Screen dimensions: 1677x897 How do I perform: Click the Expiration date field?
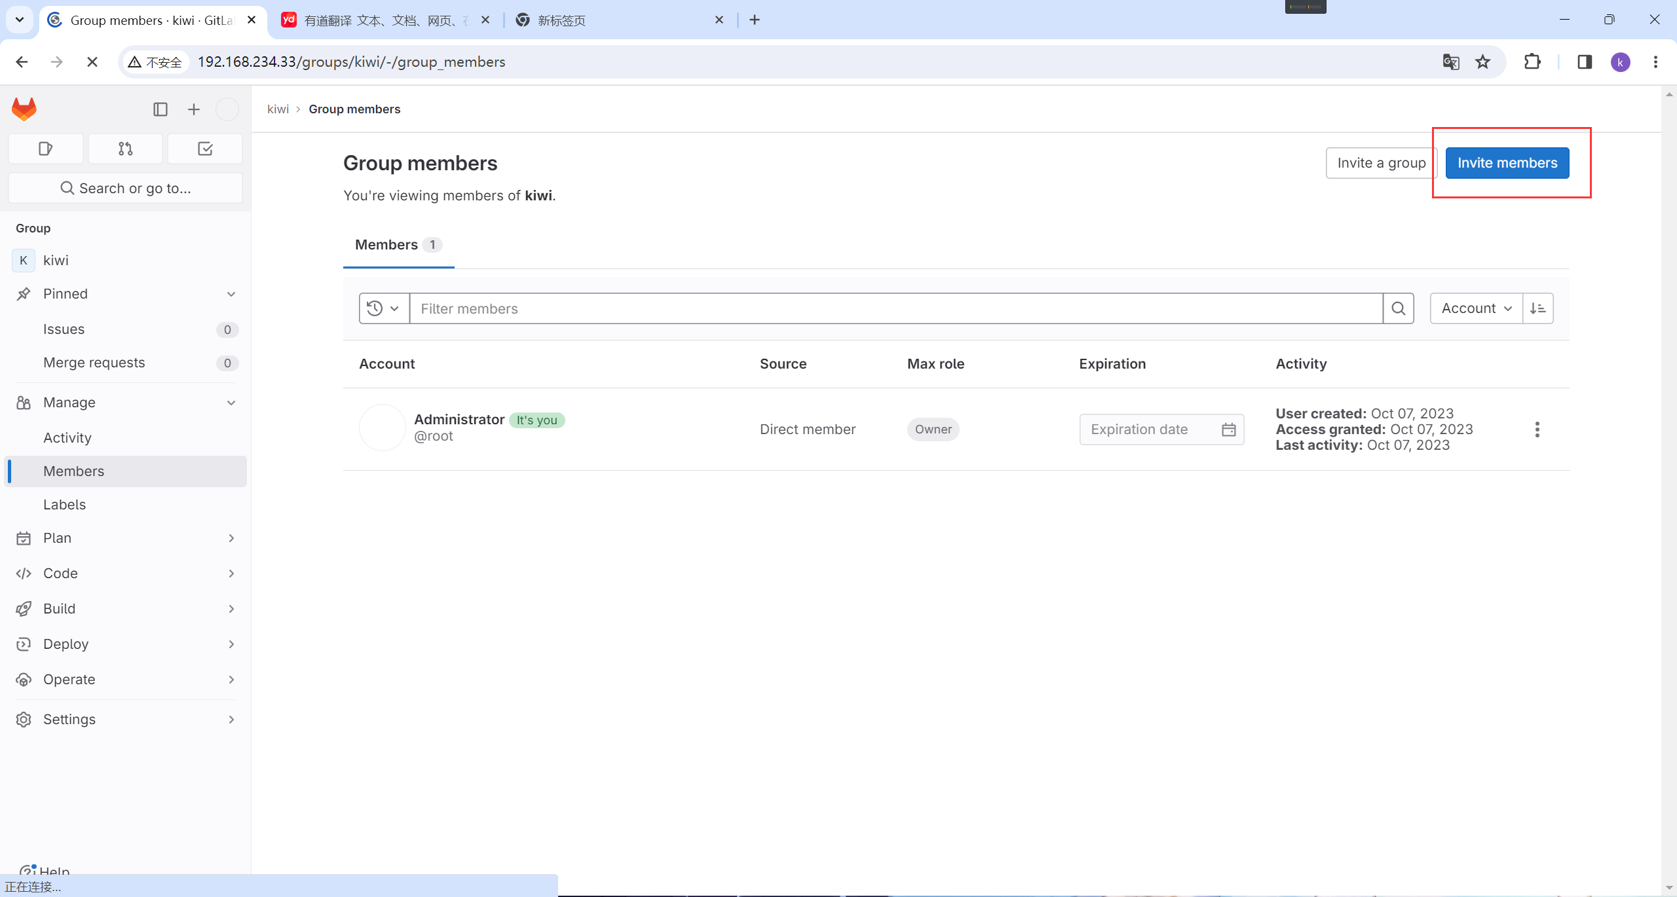[1150, 430]
